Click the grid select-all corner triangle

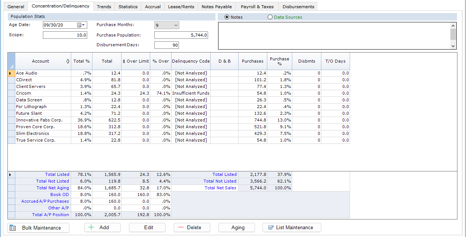(x=11, y=66)
